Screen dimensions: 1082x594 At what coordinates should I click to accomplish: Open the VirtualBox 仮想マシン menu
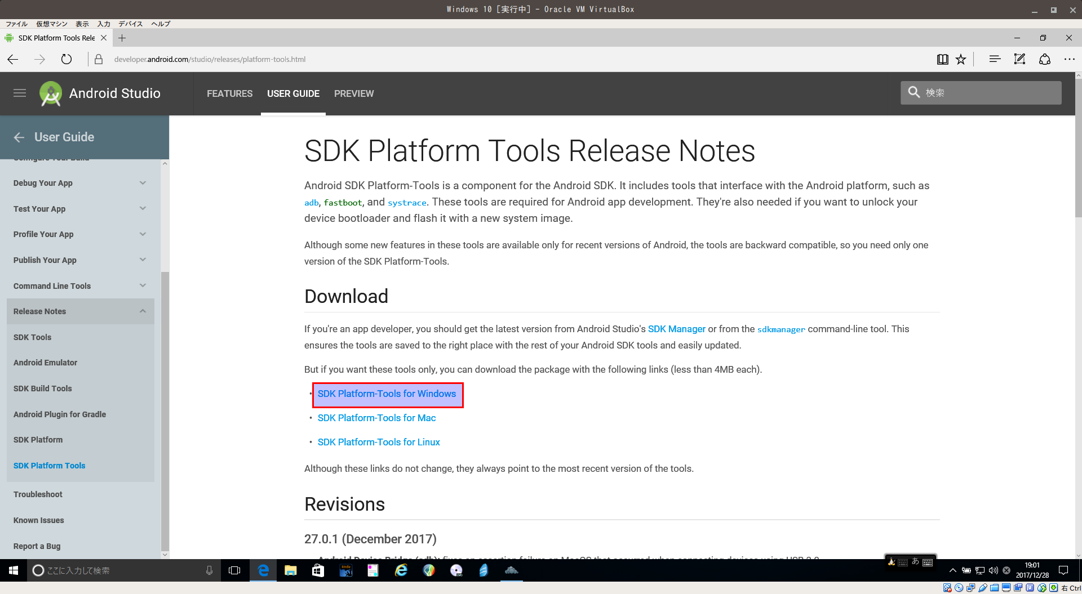point(52,24)
